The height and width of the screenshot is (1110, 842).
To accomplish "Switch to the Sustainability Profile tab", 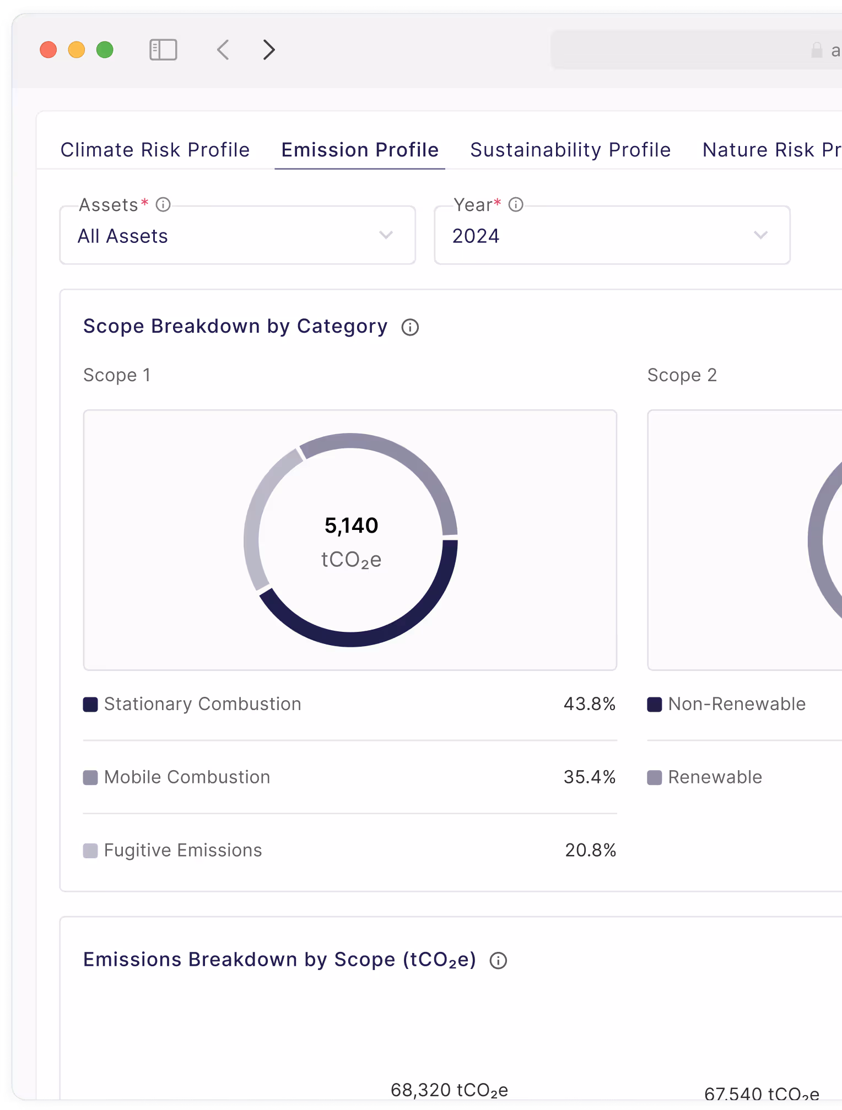I will [x=570, y=150].
